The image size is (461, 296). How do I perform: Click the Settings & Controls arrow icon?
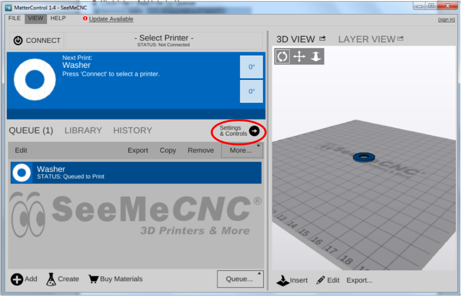point(254,131)
